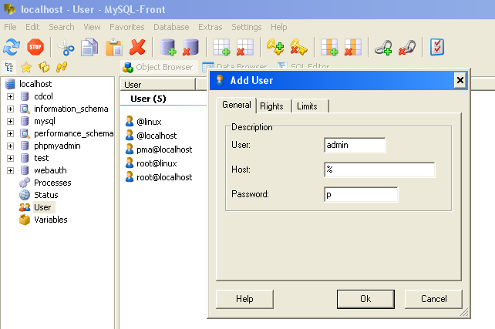Click the scissors Cut icon
This screenshot has height=329, width=495.
coord(66,48)
